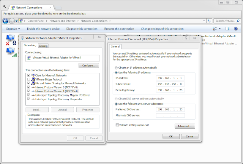Image resolution: width=243 pixels, height=164 pixels.
Task: Click the TCP/IPv6 protocol icon
Action: [x=33, y=87]
